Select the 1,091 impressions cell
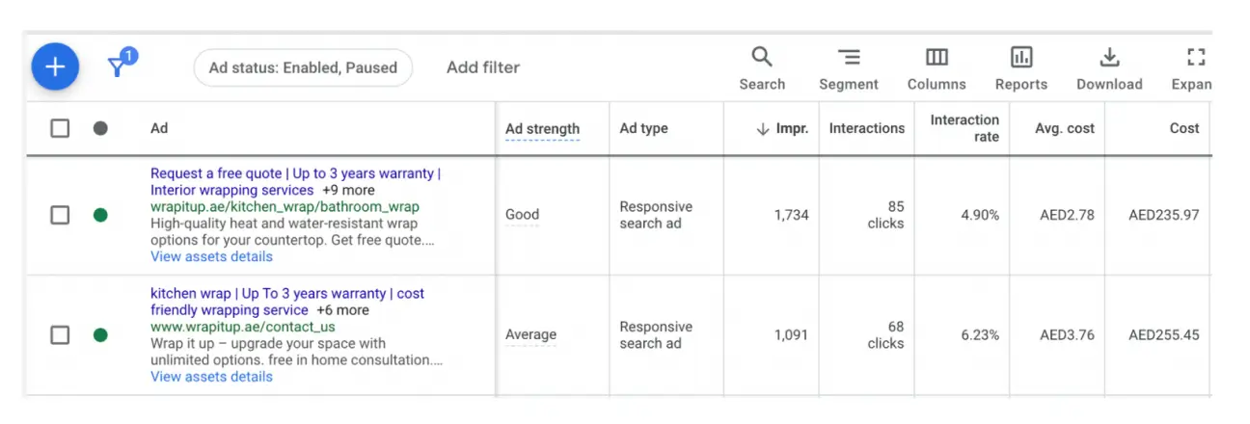 pyautogui.click(x=791, y=335)
